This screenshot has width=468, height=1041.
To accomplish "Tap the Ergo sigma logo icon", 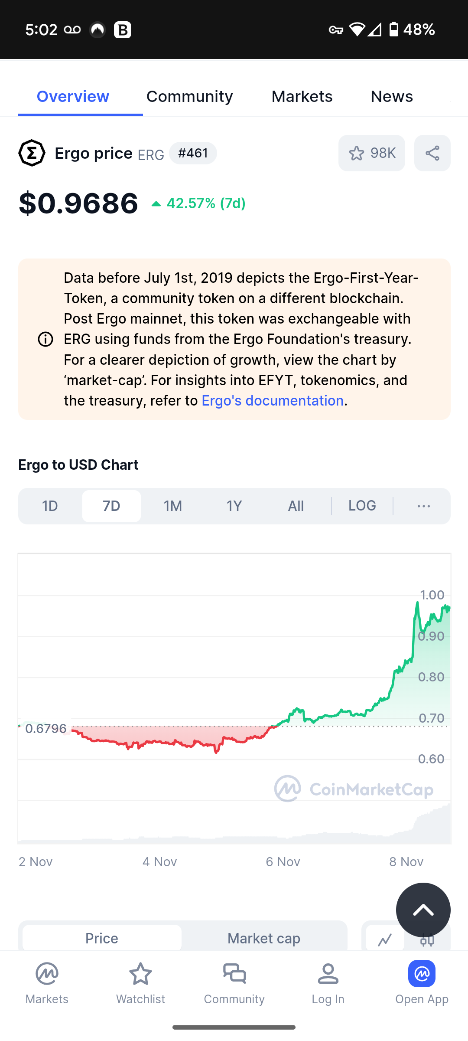I will (32, 153).
